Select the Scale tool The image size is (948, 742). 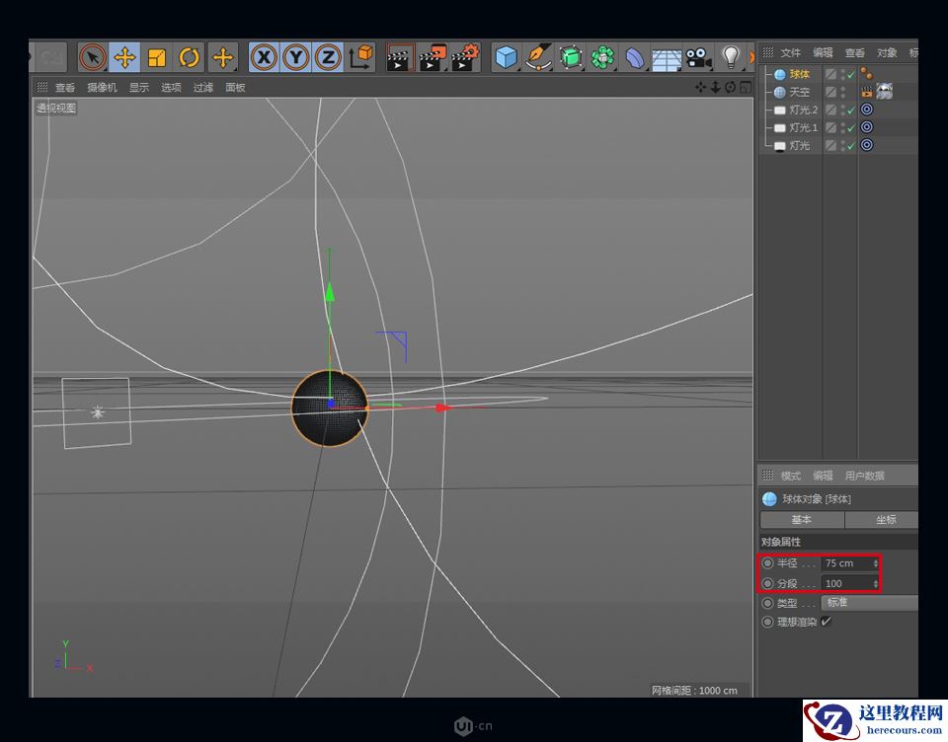point(156,58)
